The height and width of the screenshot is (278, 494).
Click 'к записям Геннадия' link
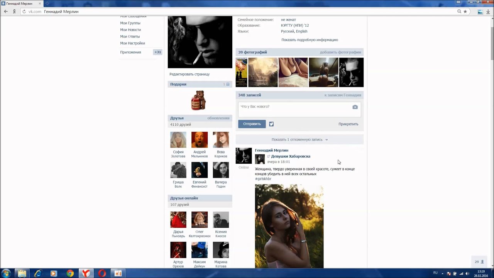pos(343,95)
